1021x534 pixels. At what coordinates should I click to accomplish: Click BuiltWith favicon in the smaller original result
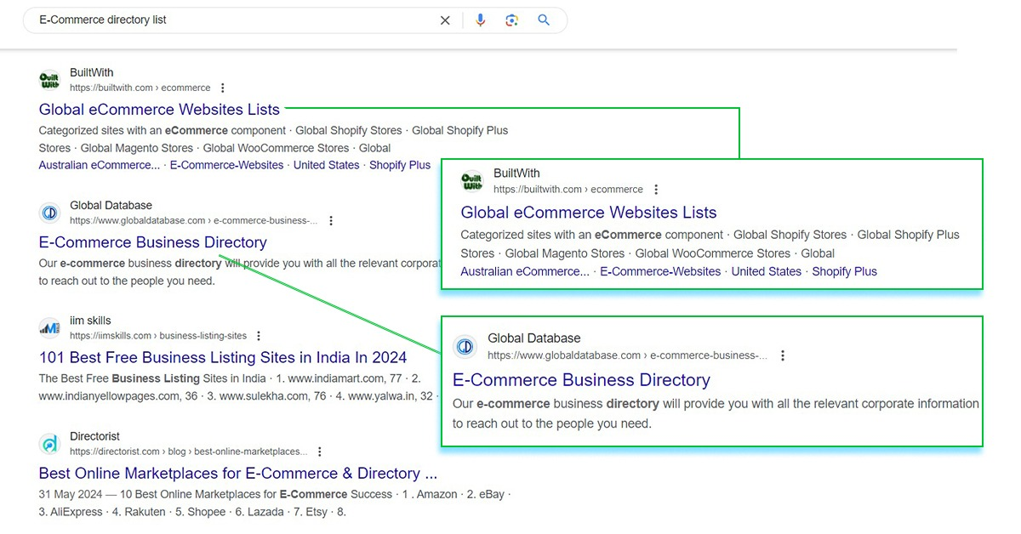[50, 80]
